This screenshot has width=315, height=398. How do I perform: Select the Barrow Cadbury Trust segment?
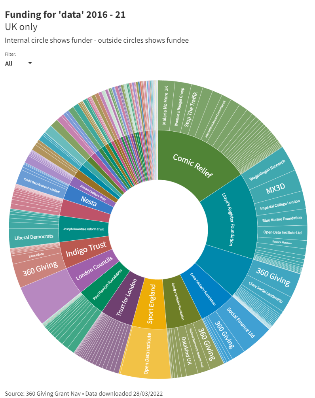pyautogui.click(x=93, y=192)
